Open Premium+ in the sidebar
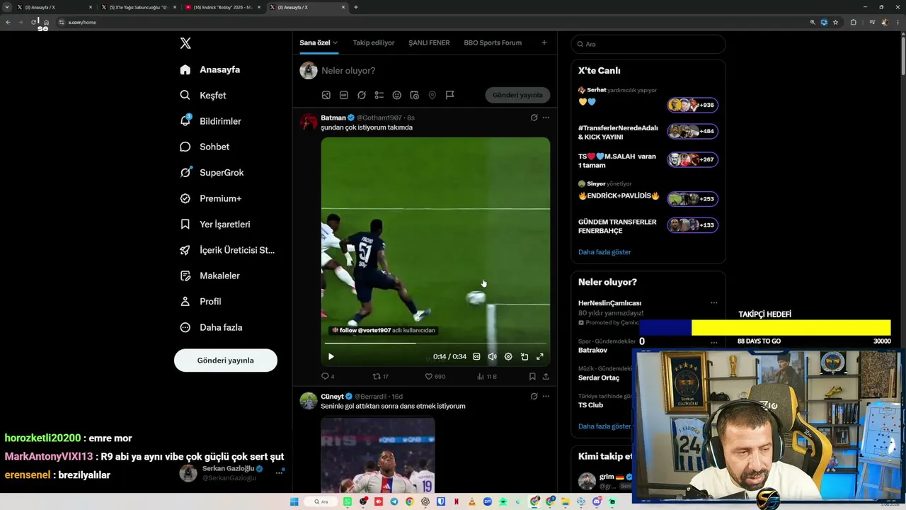The width and height of the screenshot is (906, 510). click(x=211, y=198)
